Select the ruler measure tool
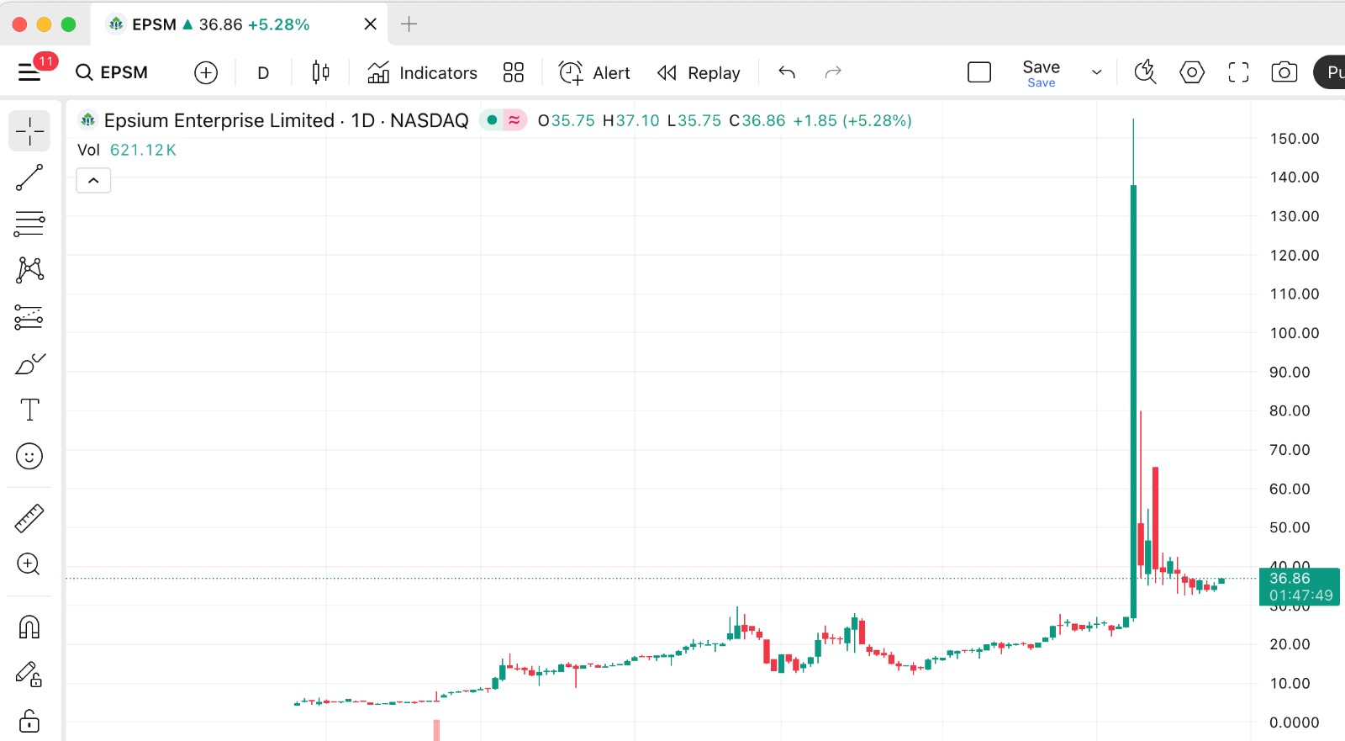1345x741 pixels. (29, 518)
